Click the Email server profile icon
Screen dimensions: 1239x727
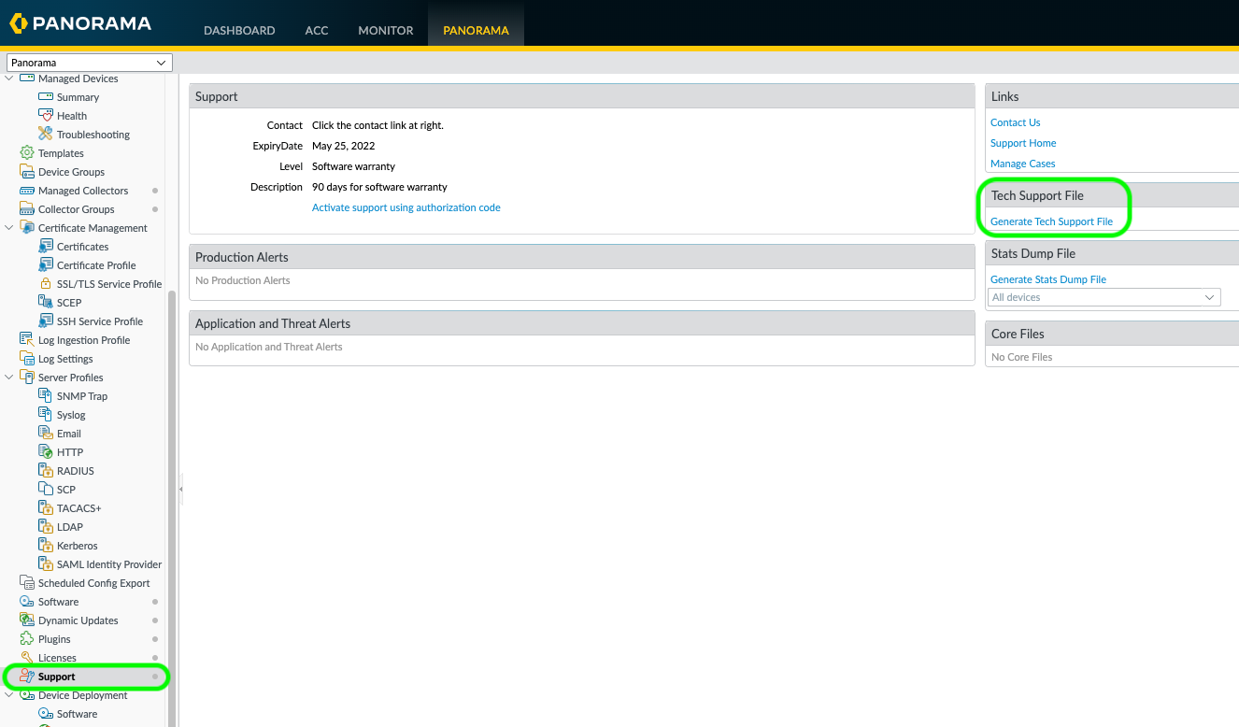46,434
